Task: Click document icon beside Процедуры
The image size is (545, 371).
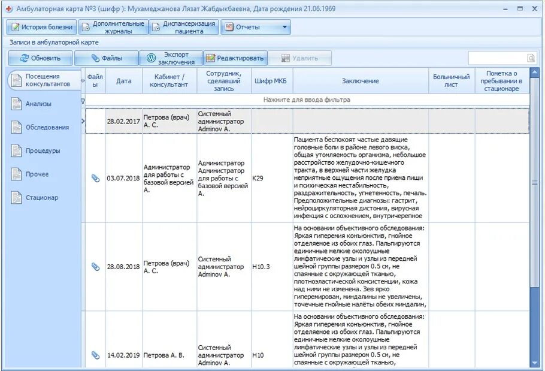Action: pos(16,150)
